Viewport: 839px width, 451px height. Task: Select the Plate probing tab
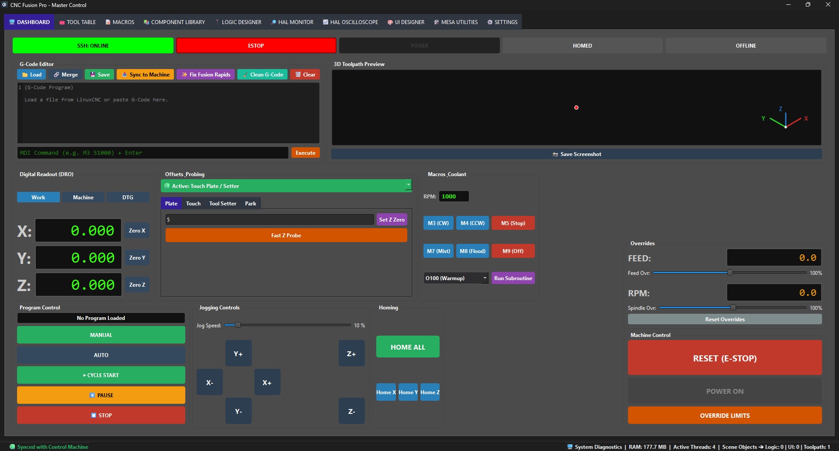[x=171, y=204]
